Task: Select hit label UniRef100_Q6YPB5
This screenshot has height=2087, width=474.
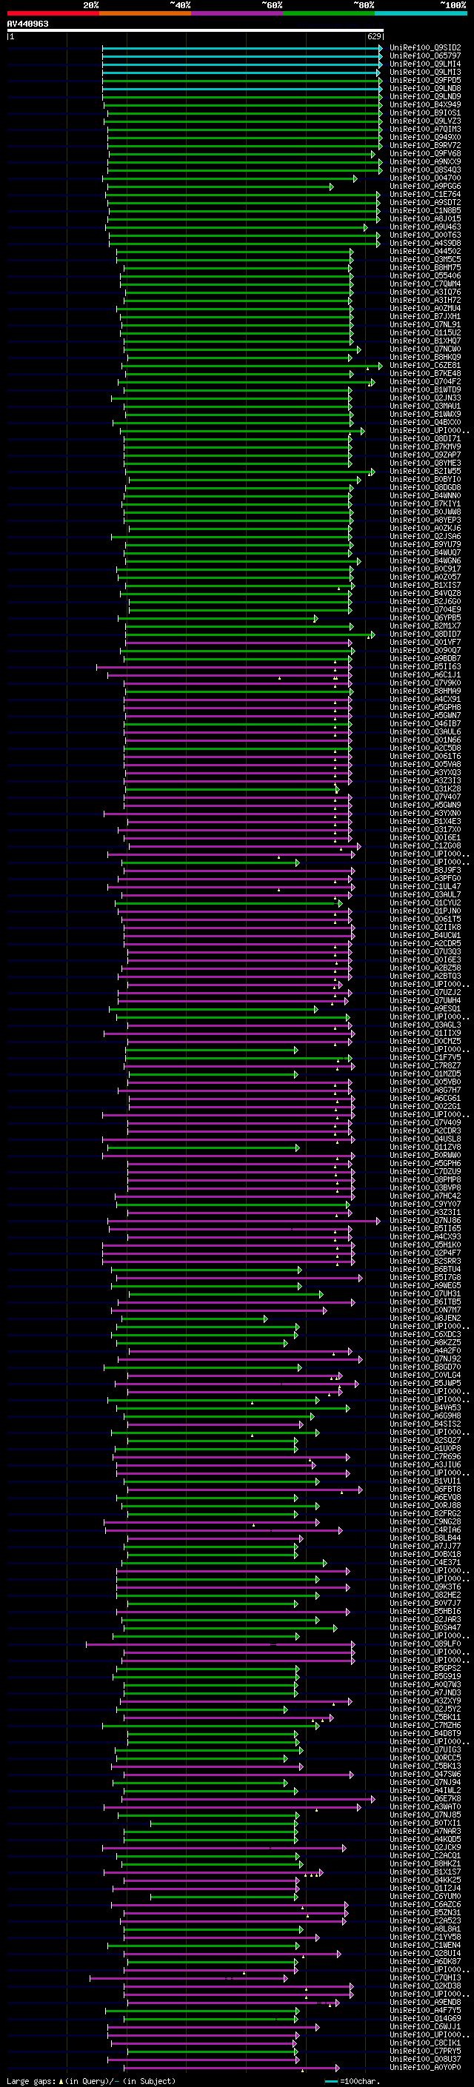Action: [x=425, y=618]
